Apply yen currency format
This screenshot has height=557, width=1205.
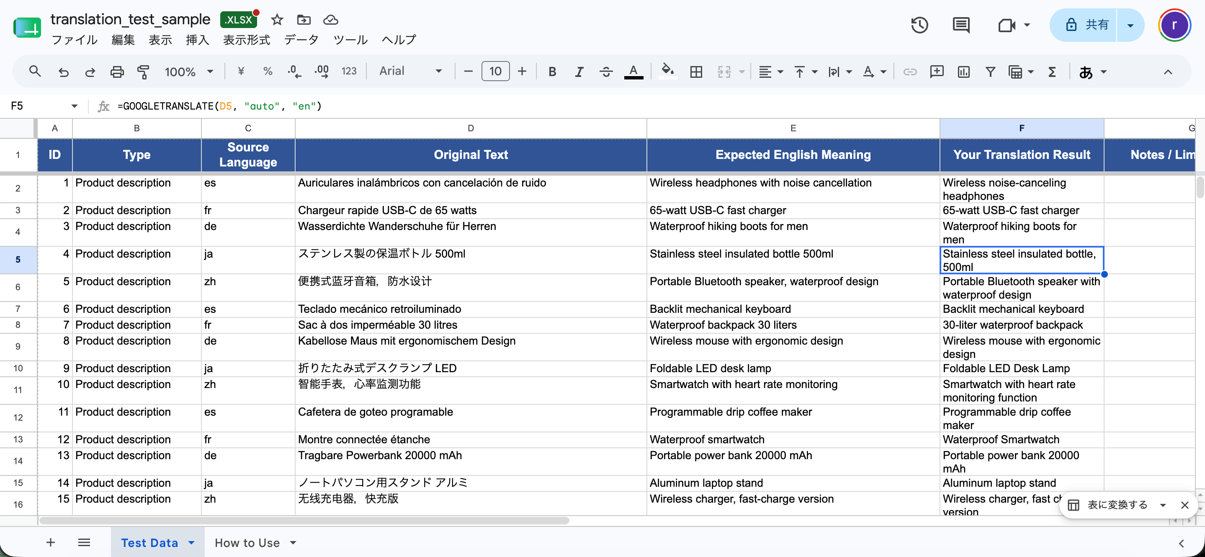pyautogui.click(x=241, y=72)
